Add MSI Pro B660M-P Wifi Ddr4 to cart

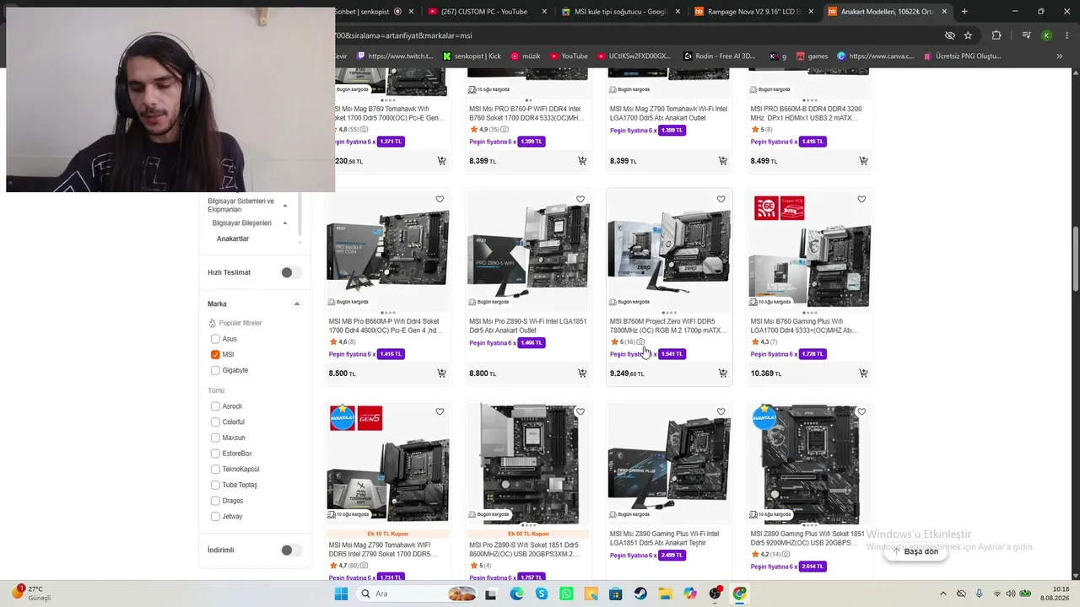pos(441,373)
